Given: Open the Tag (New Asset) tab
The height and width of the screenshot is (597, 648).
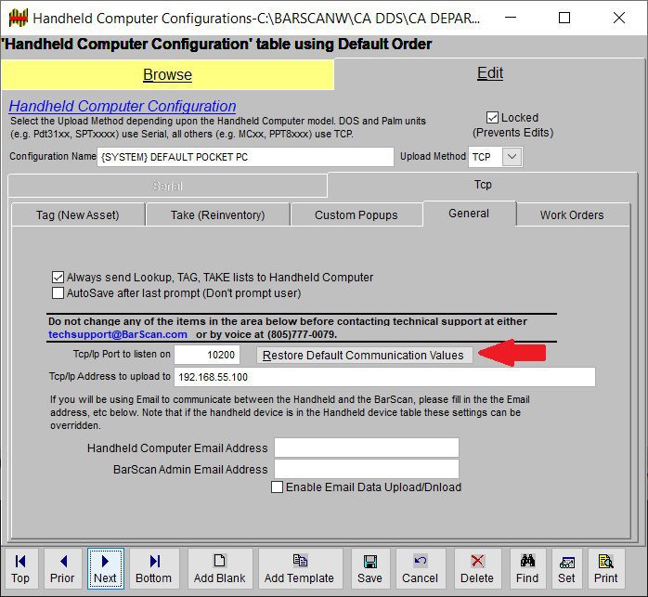Looking at the screenshot, I should click(77, 214).
